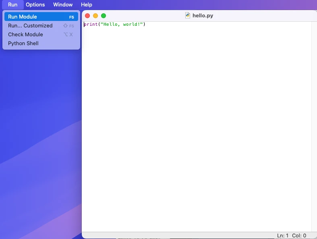Viewport: 317px width, 239px height.
Task: Close the hello.py window with red button
Action: point(87,16)
